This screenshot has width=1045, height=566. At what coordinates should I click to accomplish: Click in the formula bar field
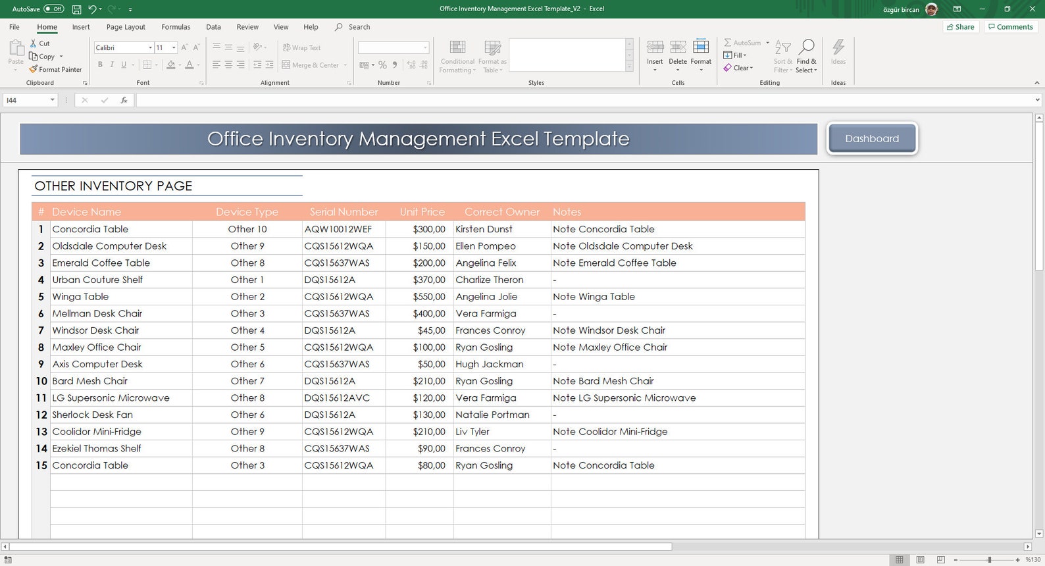(x=584, y=100)
